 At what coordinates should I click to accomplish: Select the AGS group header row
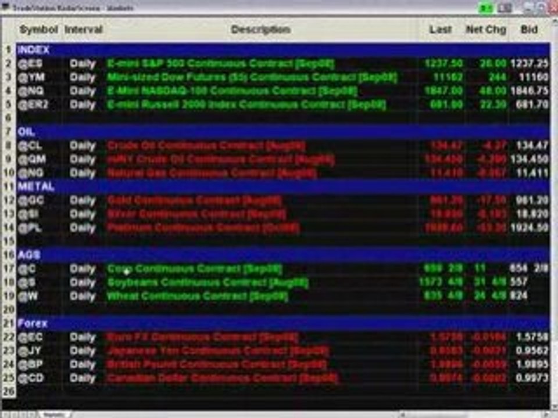[283, 255]
